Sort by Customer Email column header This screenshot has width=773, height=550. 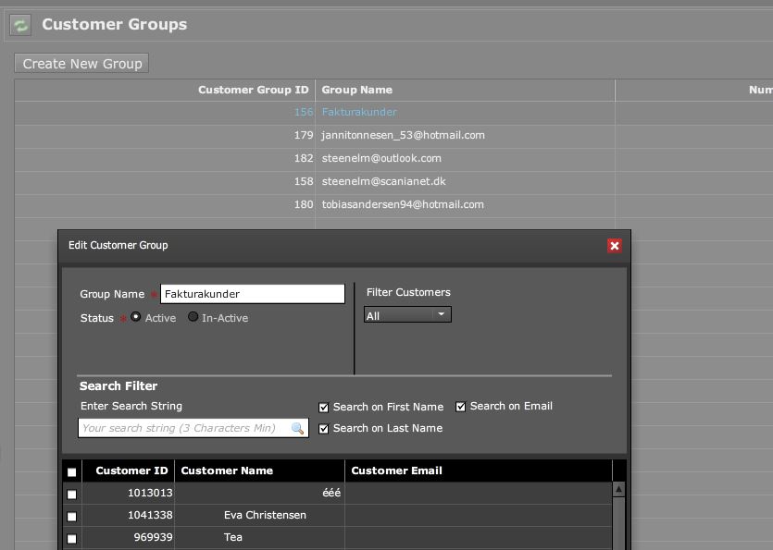[x=396, y=471]
